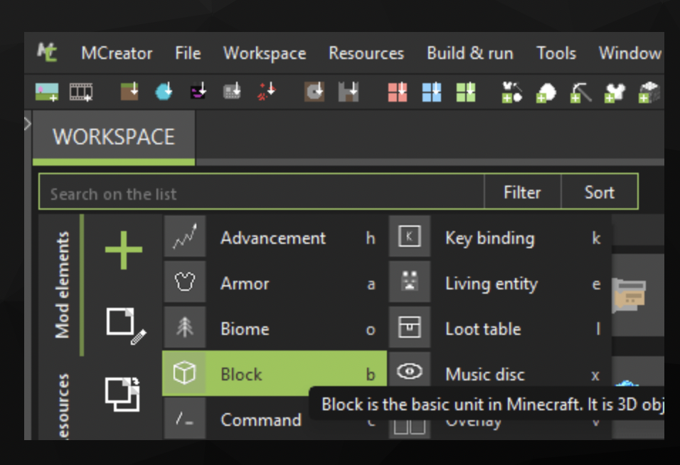Select the highlighted Block entry
This screenshot has height=465, width=680.
(x=275, y=373)
